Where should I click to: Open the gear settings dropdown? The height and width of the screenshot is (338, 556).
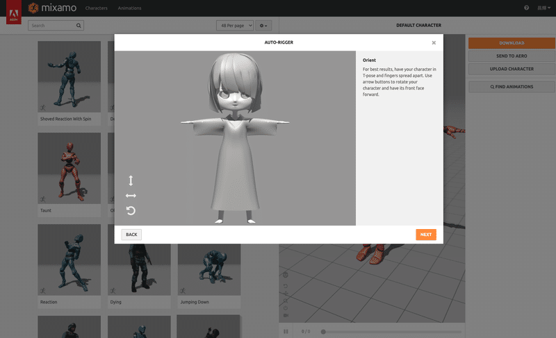[x=263, y=26]
